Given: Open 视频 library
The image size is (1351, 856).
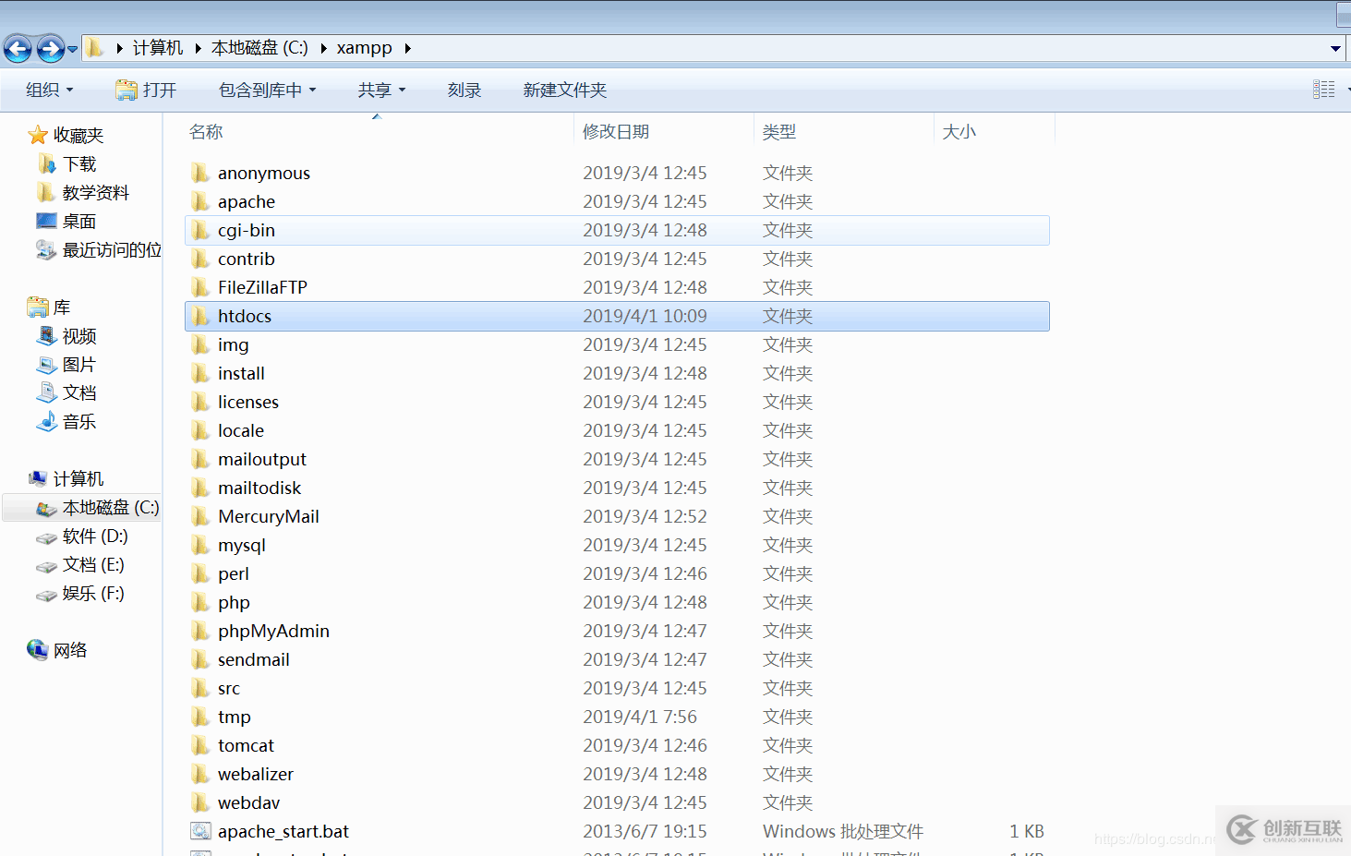Looking at the screenshot, I should pyautogui.click(x=66, y=335).
